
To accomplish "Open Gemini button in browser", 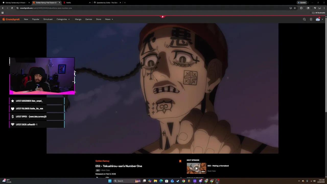I will [302, 3].
